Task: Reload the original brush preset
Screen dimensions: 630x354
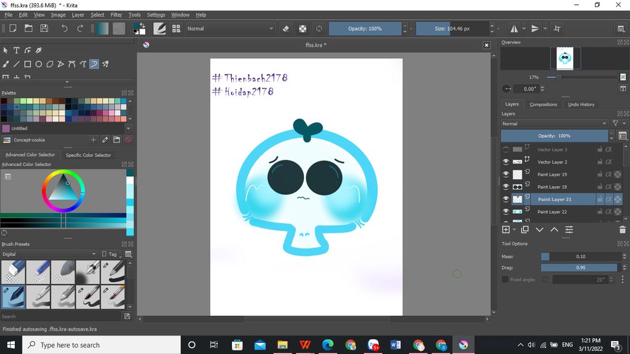Action: [319, 28]
